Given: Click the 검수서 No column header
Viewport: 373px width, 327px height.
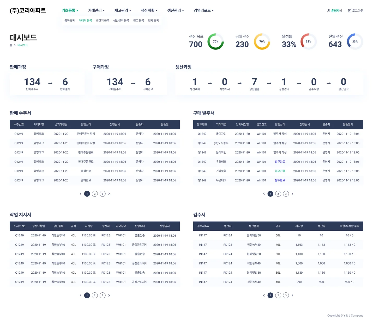Looking at the screenshot, I should (203, 226).
